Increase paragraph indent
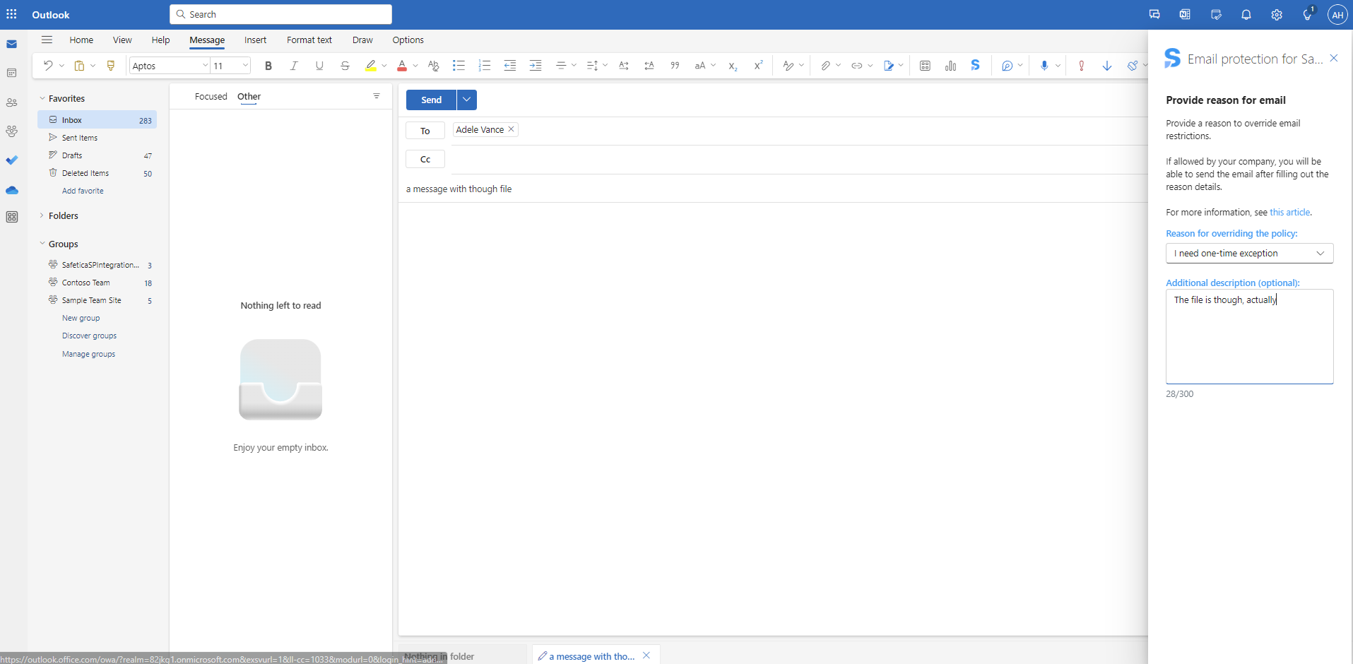This screenshot has height=664, width=1353. [536, 66]
